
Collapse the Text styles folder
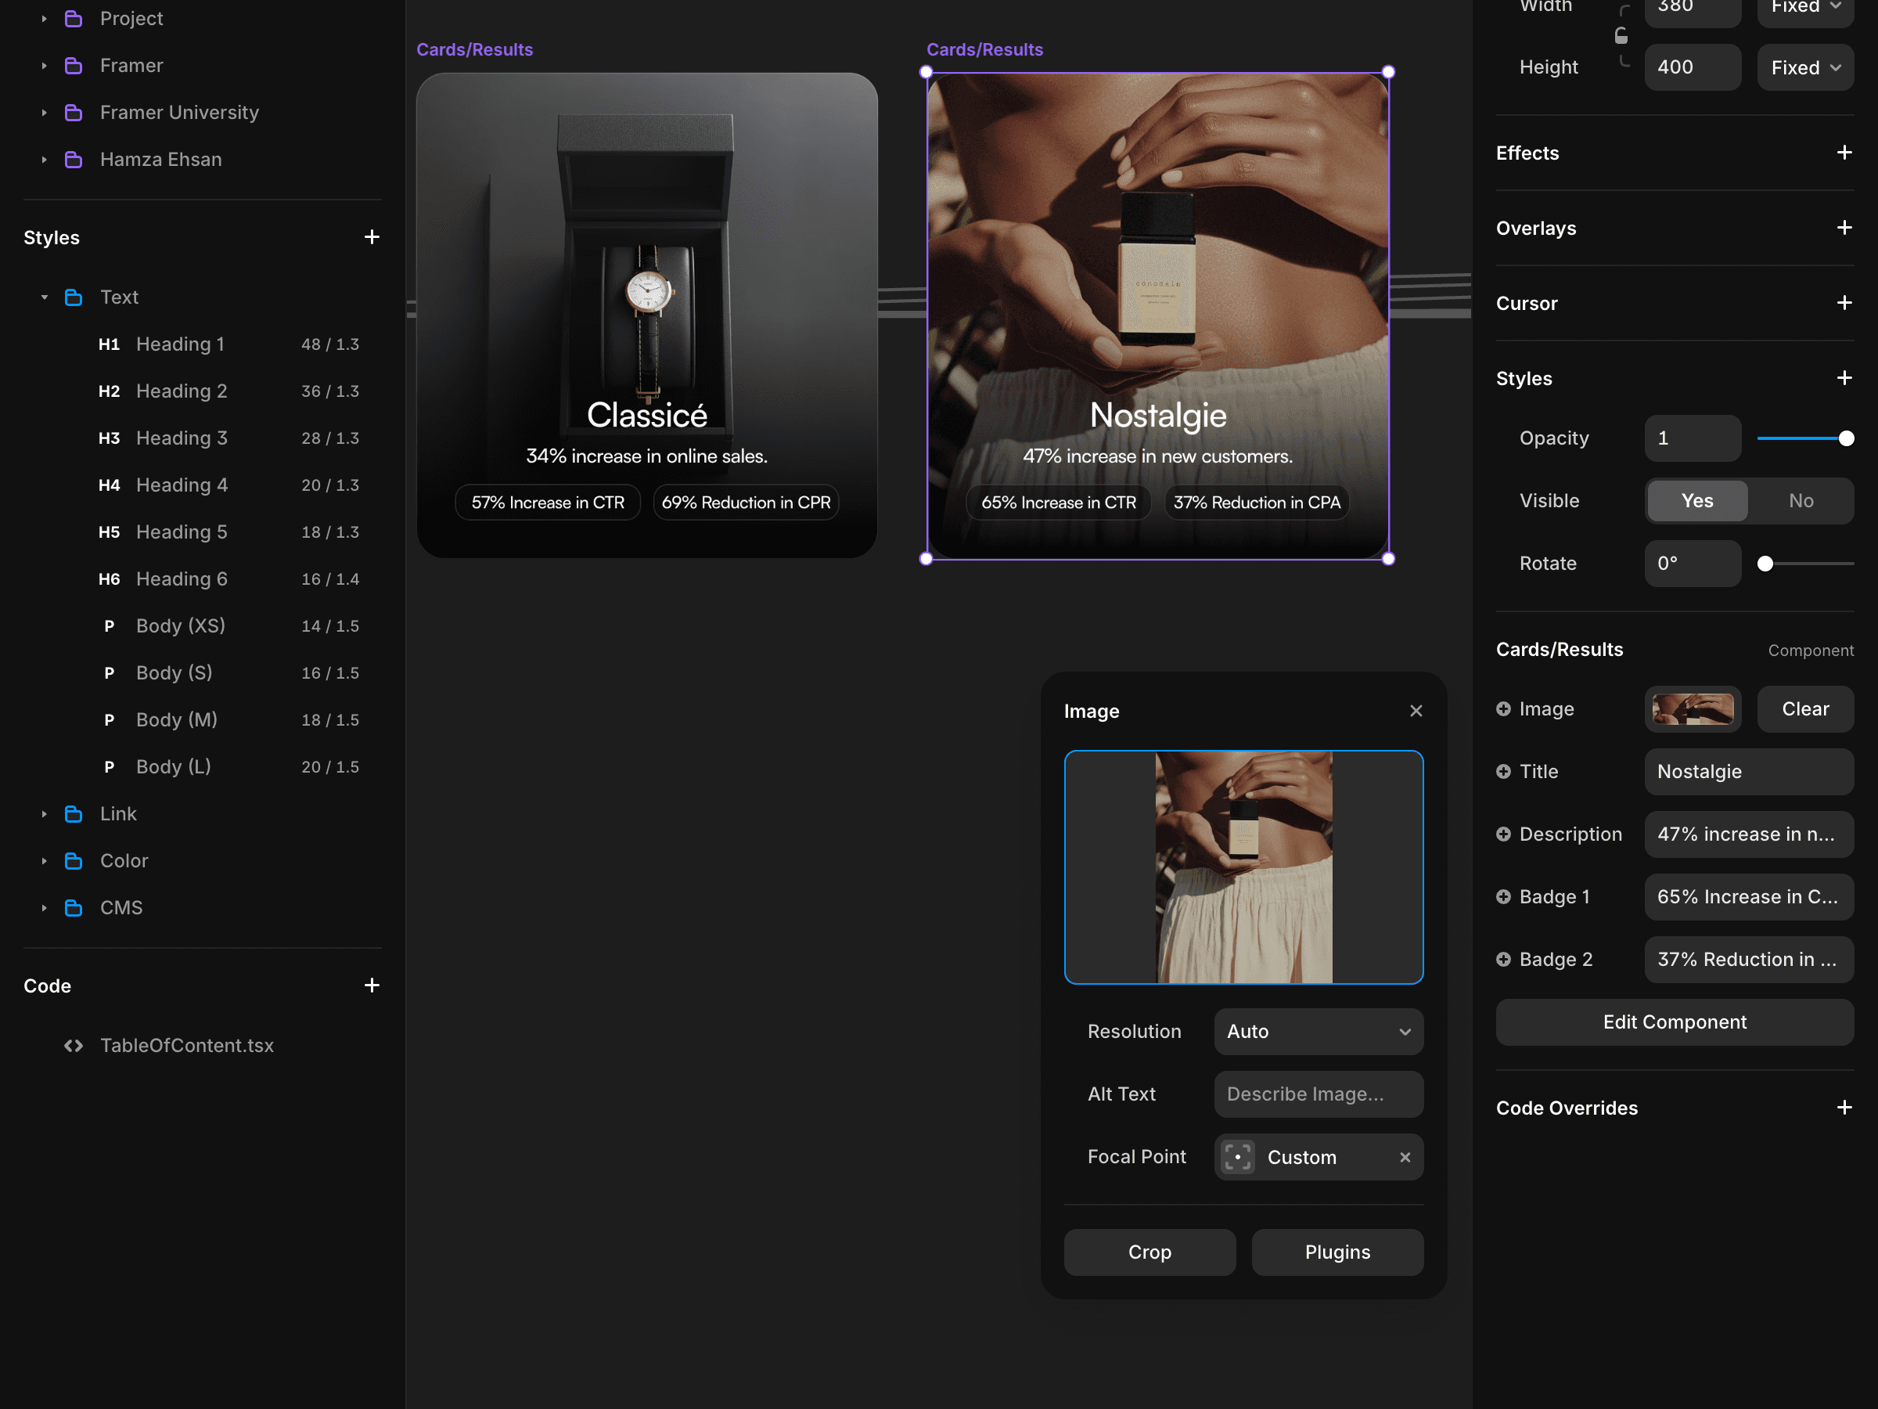(44, 297)
